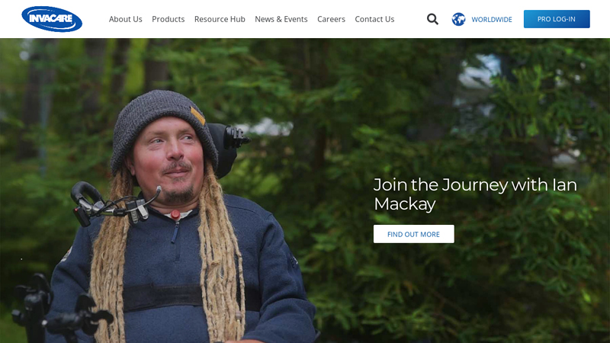Go to Resource Hub
Image resolution: width=610 pixels, height=343 pixels.
[x=220, y=19]
